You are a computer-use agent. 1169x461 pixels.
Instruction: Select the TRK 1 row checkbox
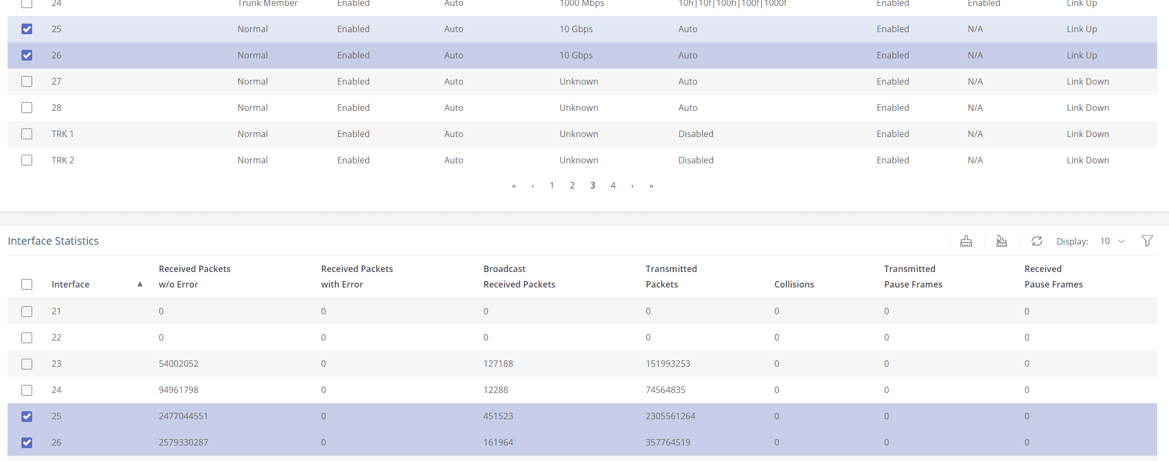pos(27,134)
